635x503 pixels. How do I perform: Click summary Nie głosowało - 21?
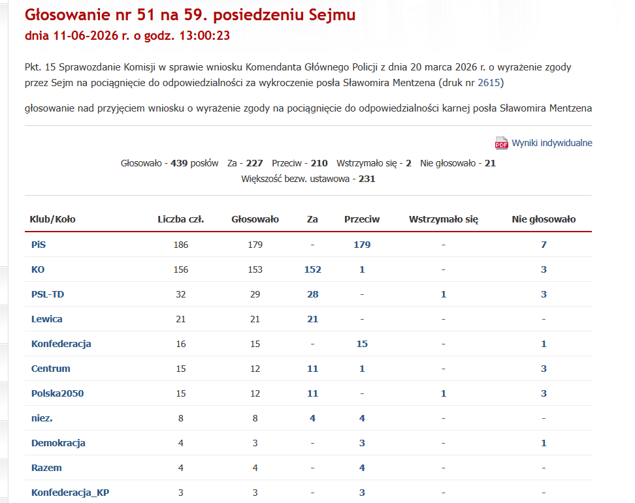tap(458, 163)
